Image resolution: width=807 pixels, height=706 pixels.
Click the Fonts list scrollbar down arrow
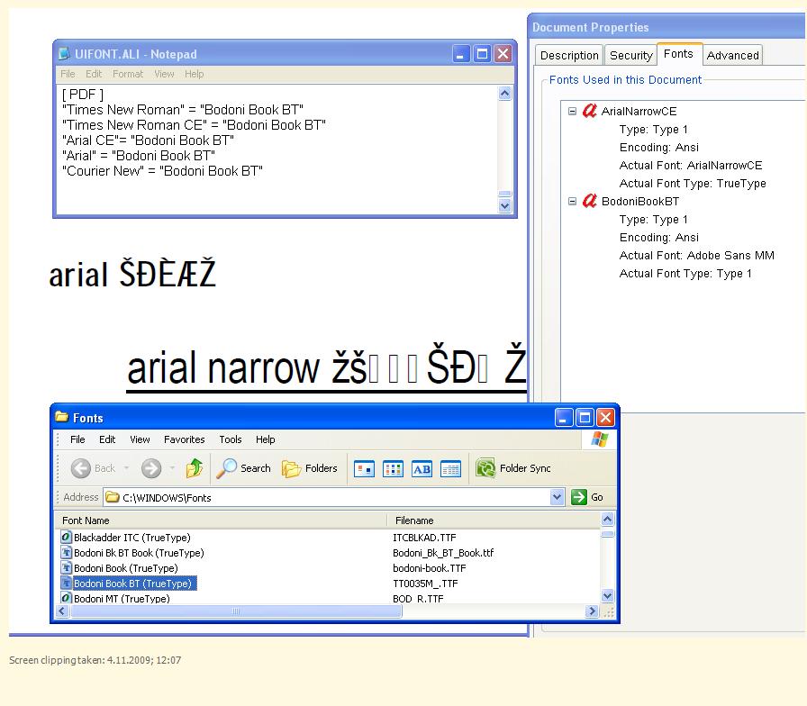[607, 596]
